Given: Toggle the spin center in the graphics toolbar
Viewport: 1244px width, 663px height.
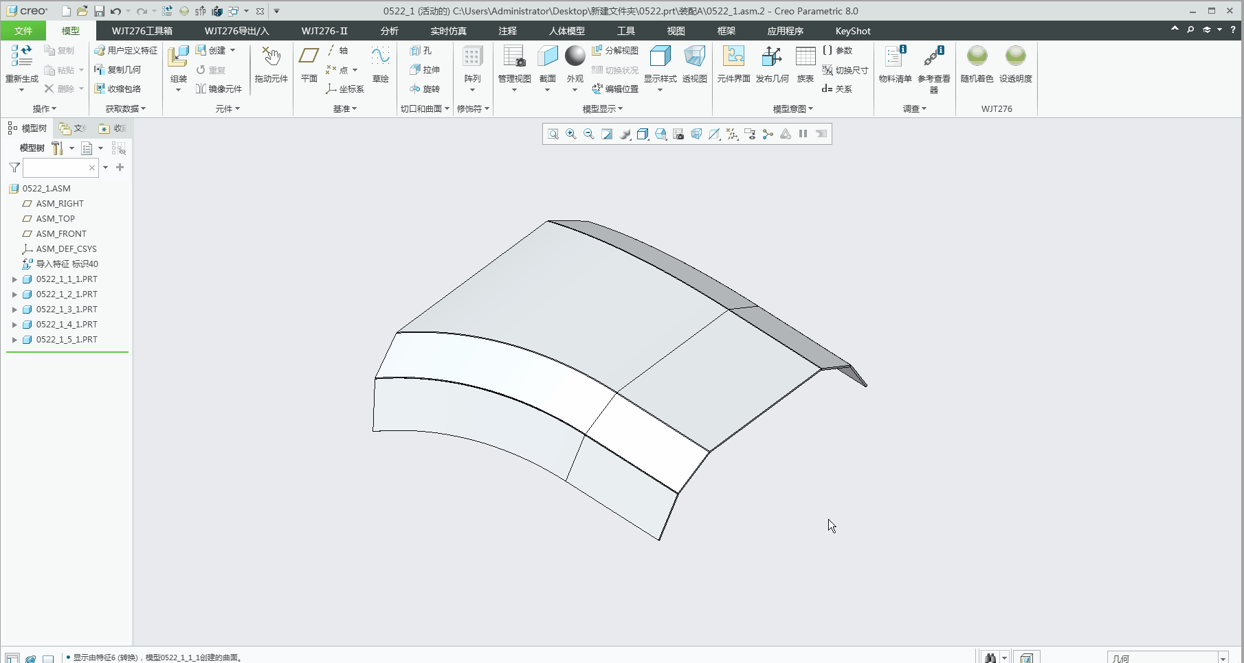Looking at the screenshot, I should click(768, 134).
